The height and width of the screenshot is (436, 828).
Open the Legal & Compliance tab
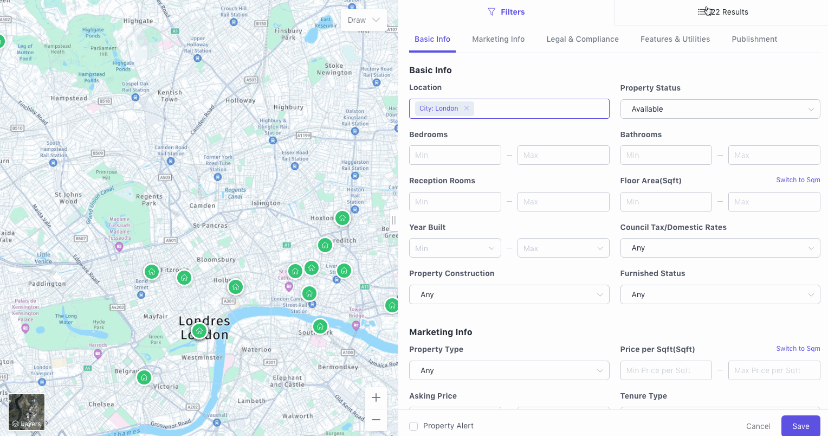(x=583, y=39)
